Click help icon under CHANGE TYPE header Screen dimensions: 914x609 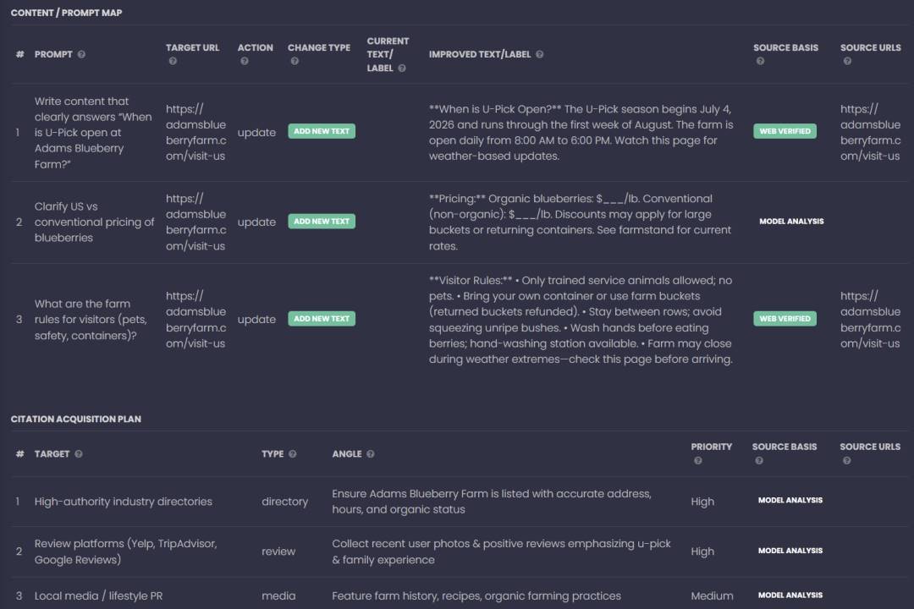(295, 61)
